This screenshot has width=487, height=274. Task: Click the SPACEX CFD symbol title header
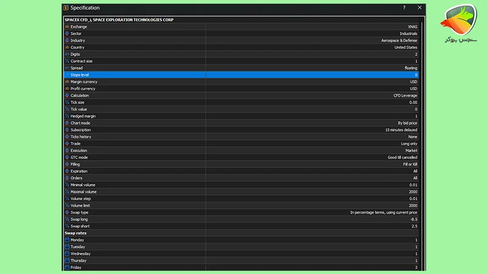click(x=119, y=19)
